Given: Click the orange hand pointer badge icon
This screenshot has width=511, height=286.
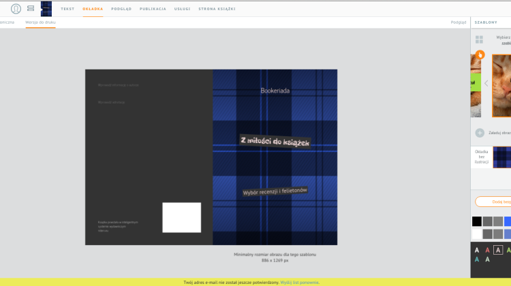Looking at the screenshot, I should click(480, 54).
